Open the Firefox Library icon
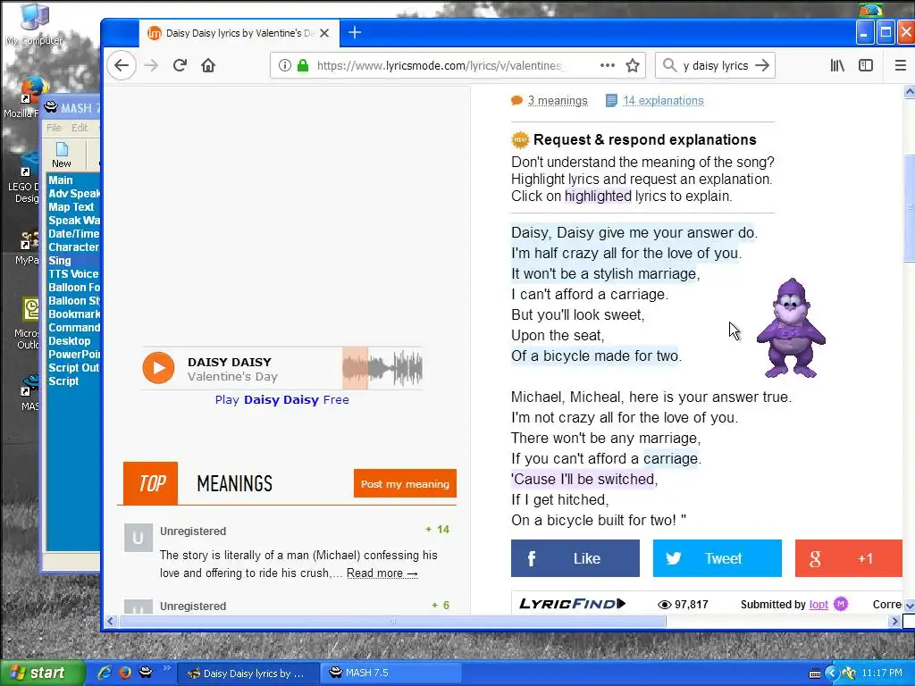This screenshot has height=686, width=915. [x=837, y=65]
